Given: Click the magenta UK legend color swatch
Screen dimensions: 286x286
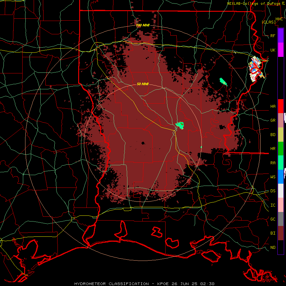Looking at the screenshot, I should click(x=281, y=50).
